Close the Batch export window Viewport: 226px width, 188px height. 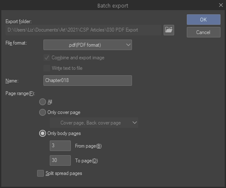tap(221, 5)
